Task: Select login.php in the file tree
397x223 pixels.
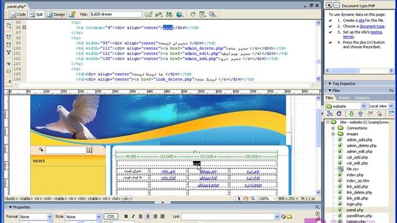Action: pos(354,204)
